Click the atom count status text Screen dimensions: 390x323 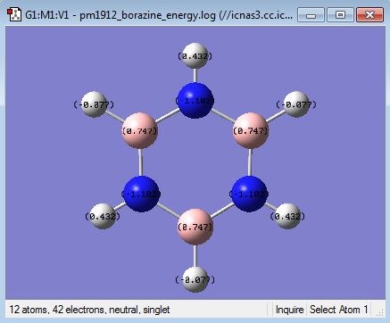89,310
